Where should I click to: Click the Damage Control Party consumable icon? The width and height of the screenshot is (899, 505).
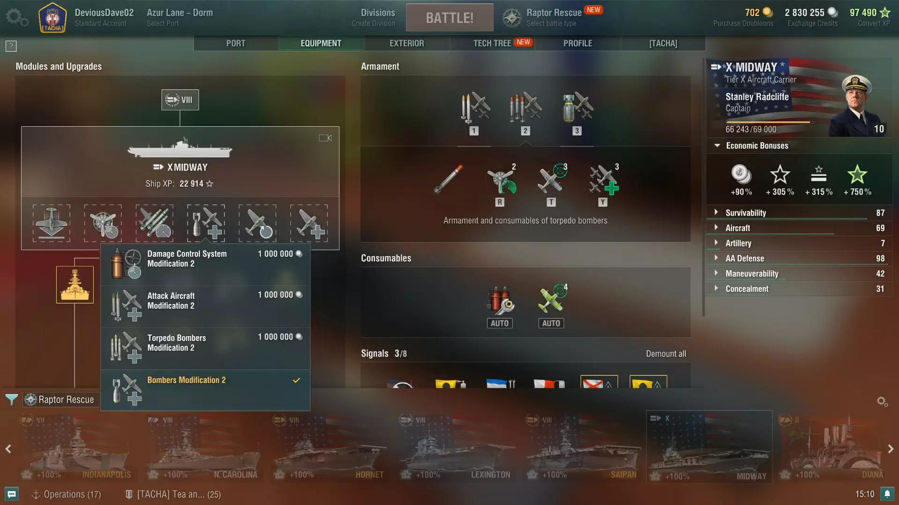[500, 300]
